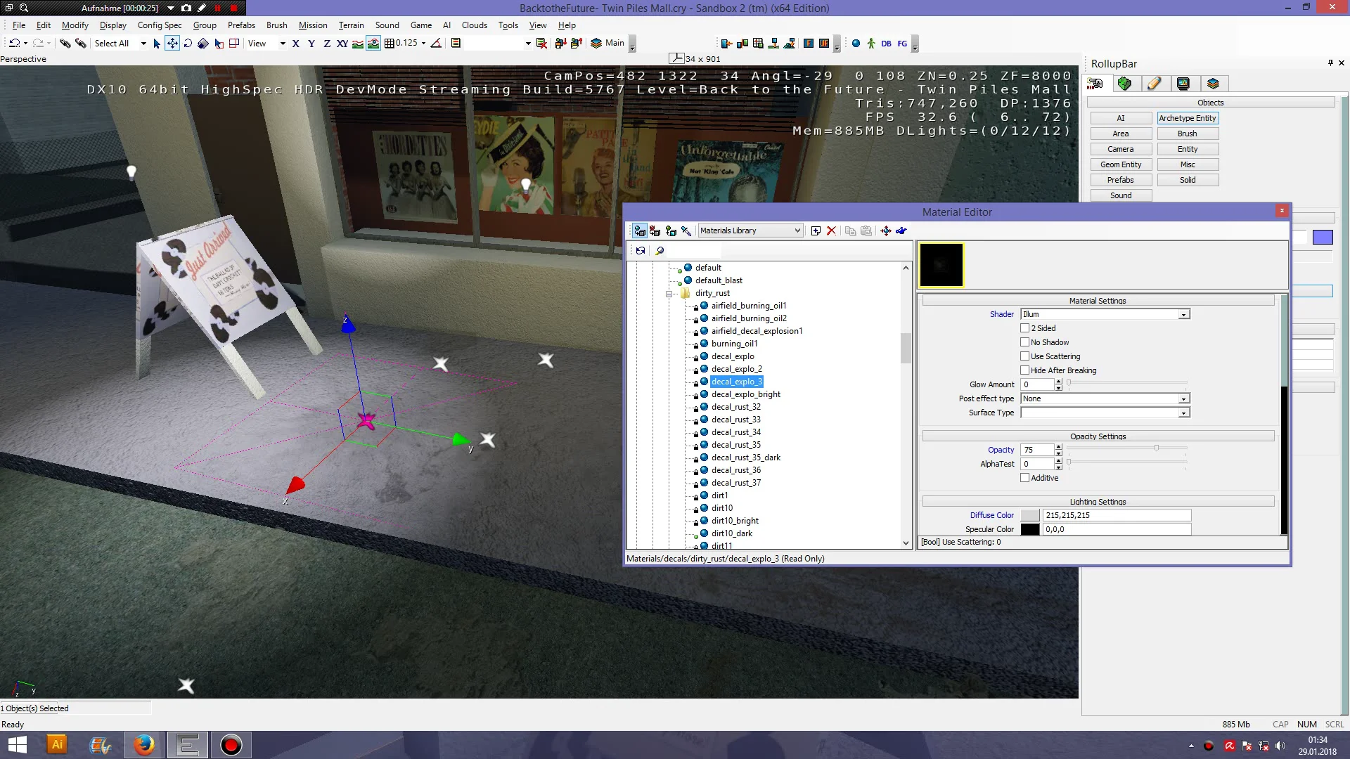Click the Specular Color black swatch
Image resolution: width=1350 pixels, height=759 pixels.
(x=1029, y=529)
